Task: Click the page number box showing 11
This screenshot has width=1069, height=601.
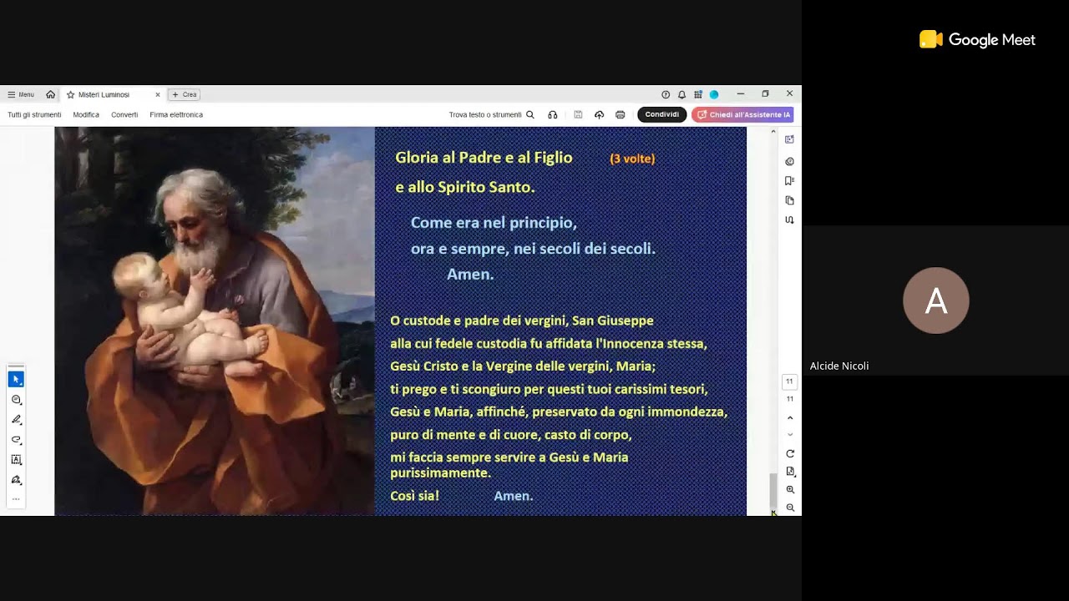Action: pyautogui.click(x=790, y=381)
